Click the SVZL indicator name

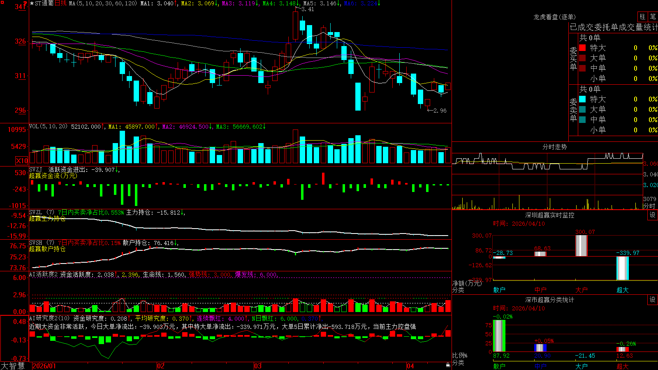pos(36,213)
